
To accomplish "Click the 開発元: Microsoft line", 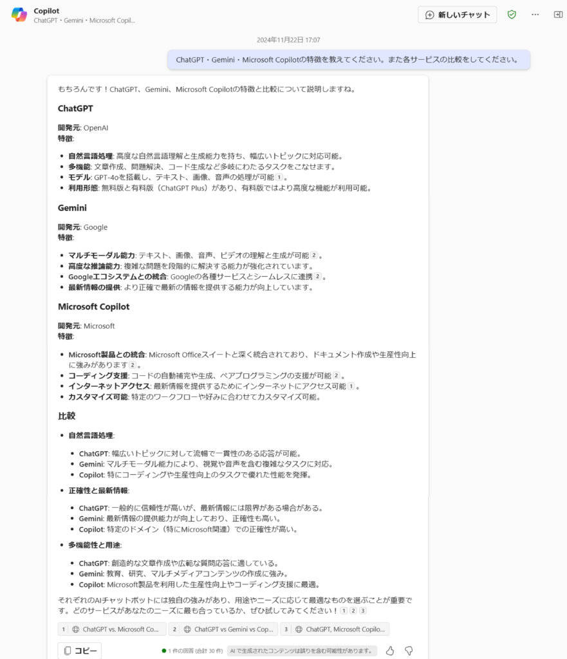I will point(86,326).
